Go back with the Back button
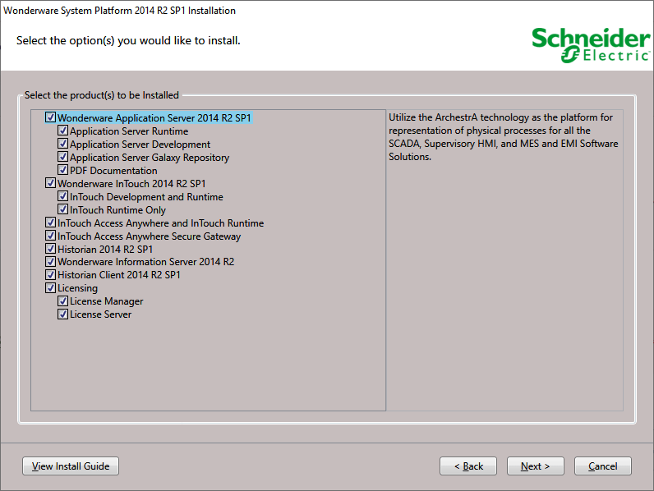Screen dimensions: 654x491 (x=468, y=466)
